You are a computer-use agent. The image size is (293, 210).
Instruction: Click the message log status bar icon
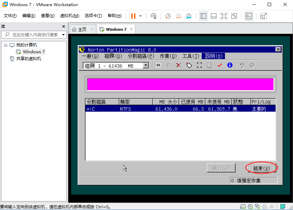[282, 207]
